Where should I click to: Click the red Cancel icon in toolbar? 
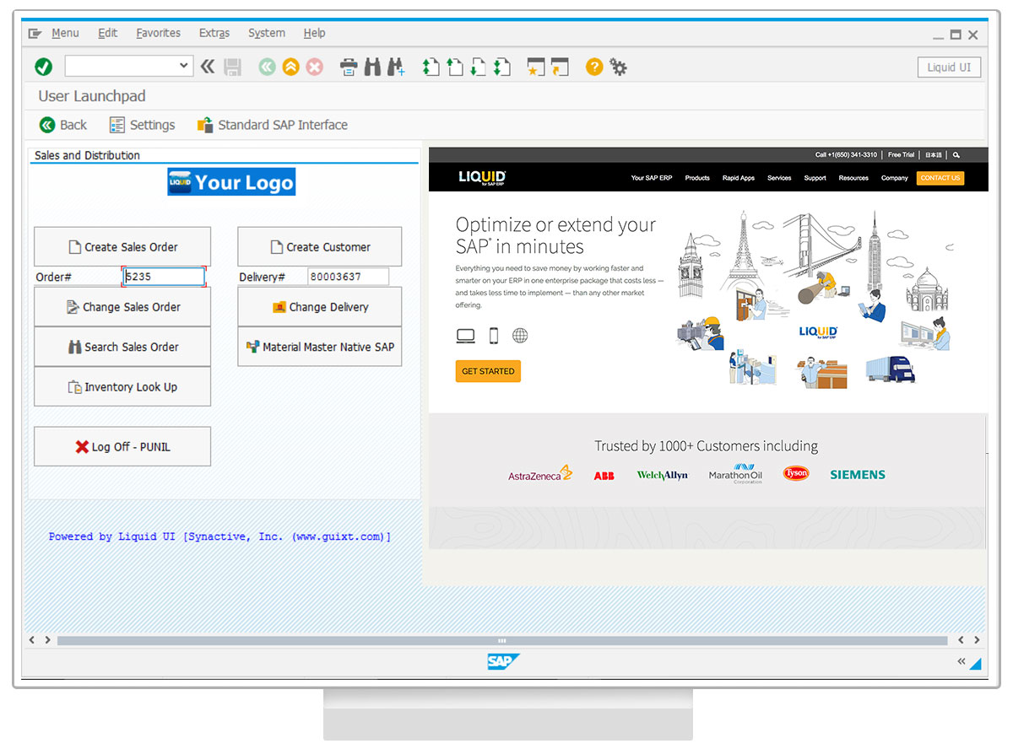[x=314, y=67]
